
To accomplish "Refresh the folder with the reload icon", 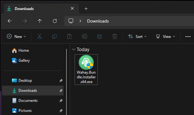I will (55, 21).
